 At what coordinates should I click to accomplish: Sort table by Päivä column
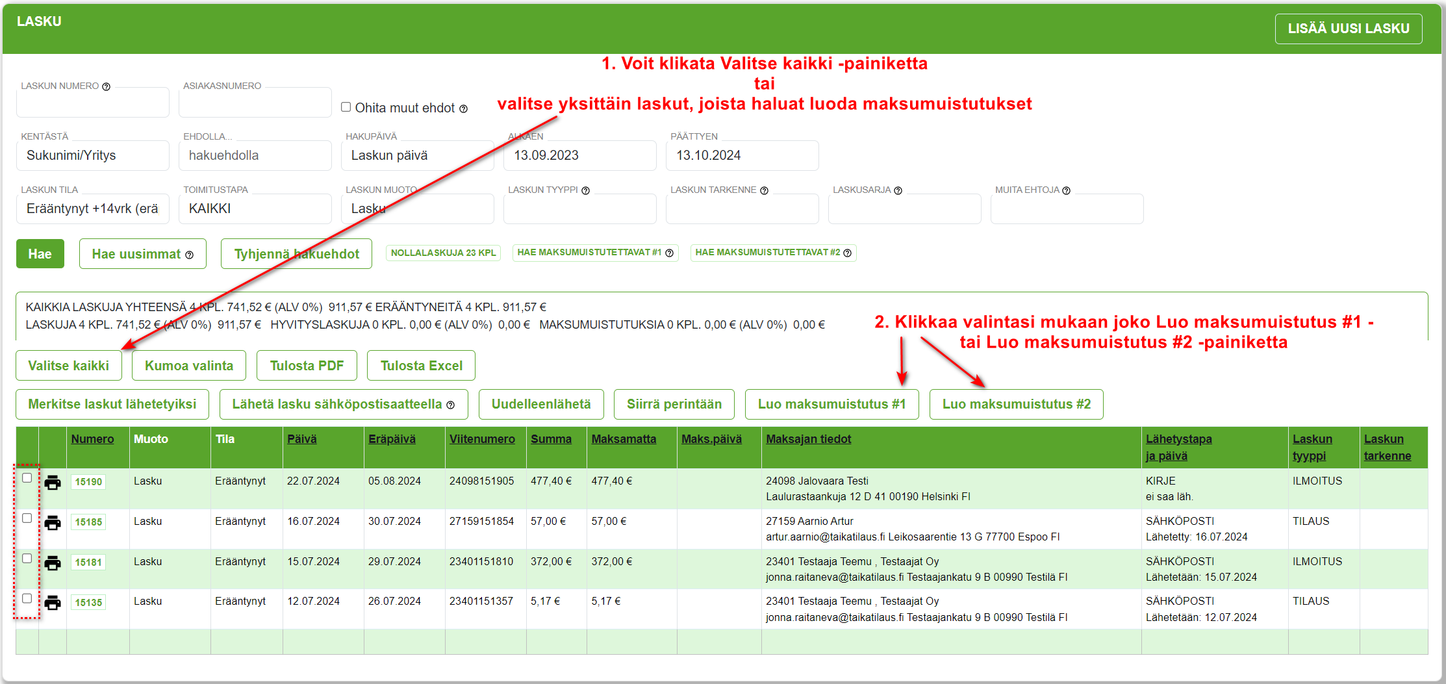click(302, 439)
